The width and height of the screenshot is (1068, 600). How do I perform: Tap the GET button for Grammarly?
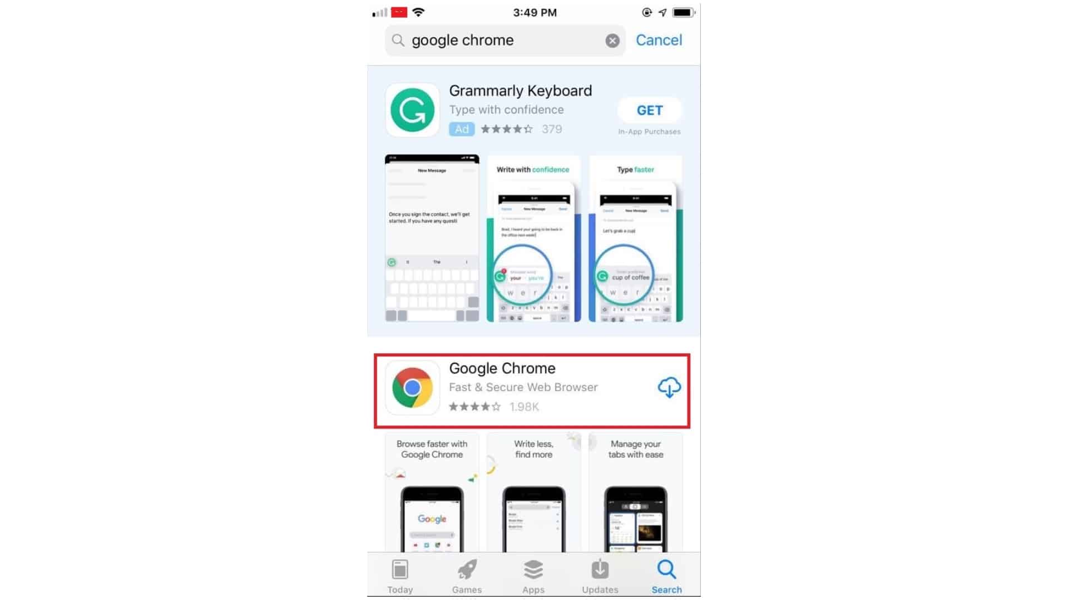[x=649, y=110]
